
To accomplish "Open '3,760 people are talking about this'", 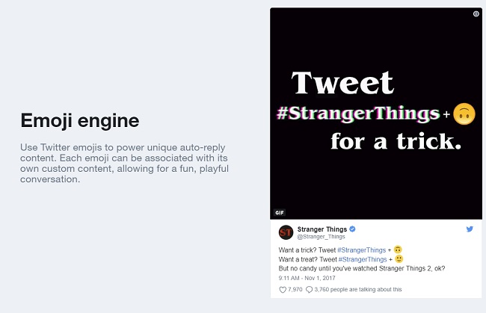I will 359,289.
